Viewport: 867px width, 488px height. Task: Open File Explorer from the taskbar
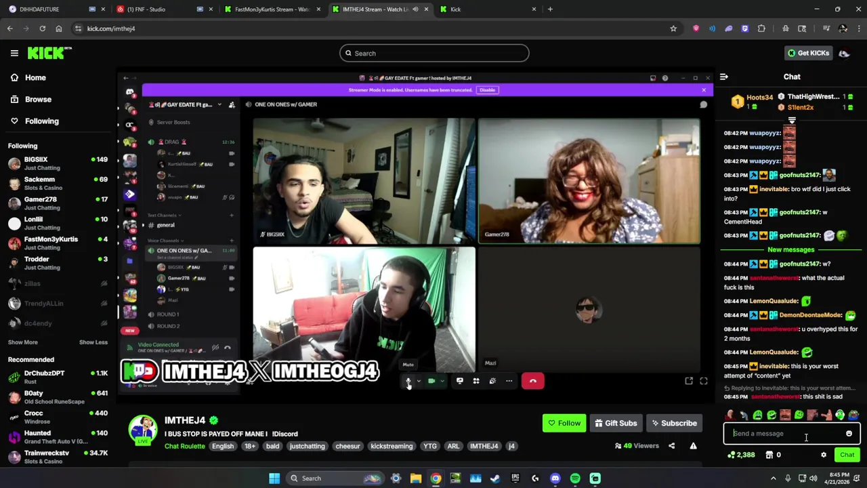pyautogui.click(x=416, y=479)
